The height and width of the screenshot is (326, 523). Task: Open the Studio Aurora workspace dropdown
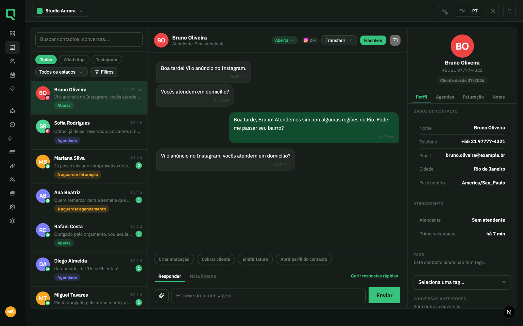[x=60, y=11]
